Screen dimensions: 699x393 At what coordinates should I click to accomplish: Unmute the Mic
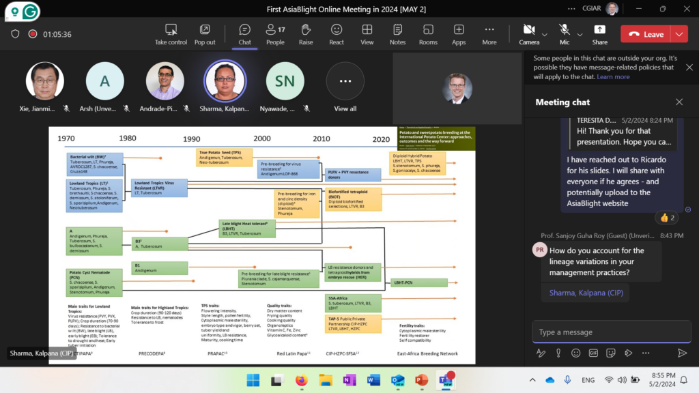564,30
